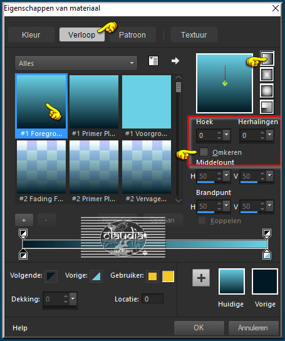The height and width of the screenshot is (341, 285).
Task: Click the minus remove-gradient button
Action: pyautogui.click(x=46, y=220)
